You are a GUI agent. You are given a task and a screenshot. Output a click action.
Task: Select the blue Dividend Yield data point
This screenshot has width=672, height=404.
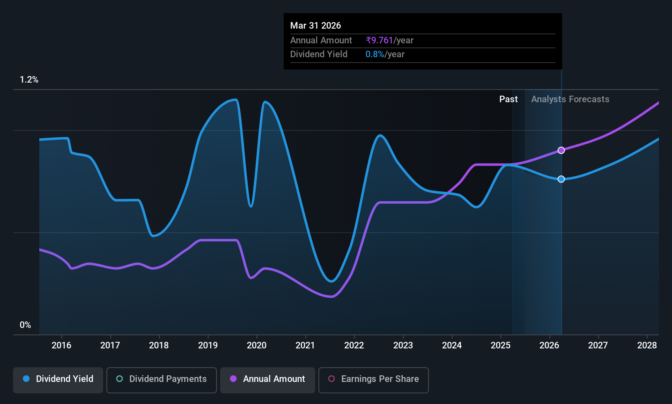coord(561,179)
